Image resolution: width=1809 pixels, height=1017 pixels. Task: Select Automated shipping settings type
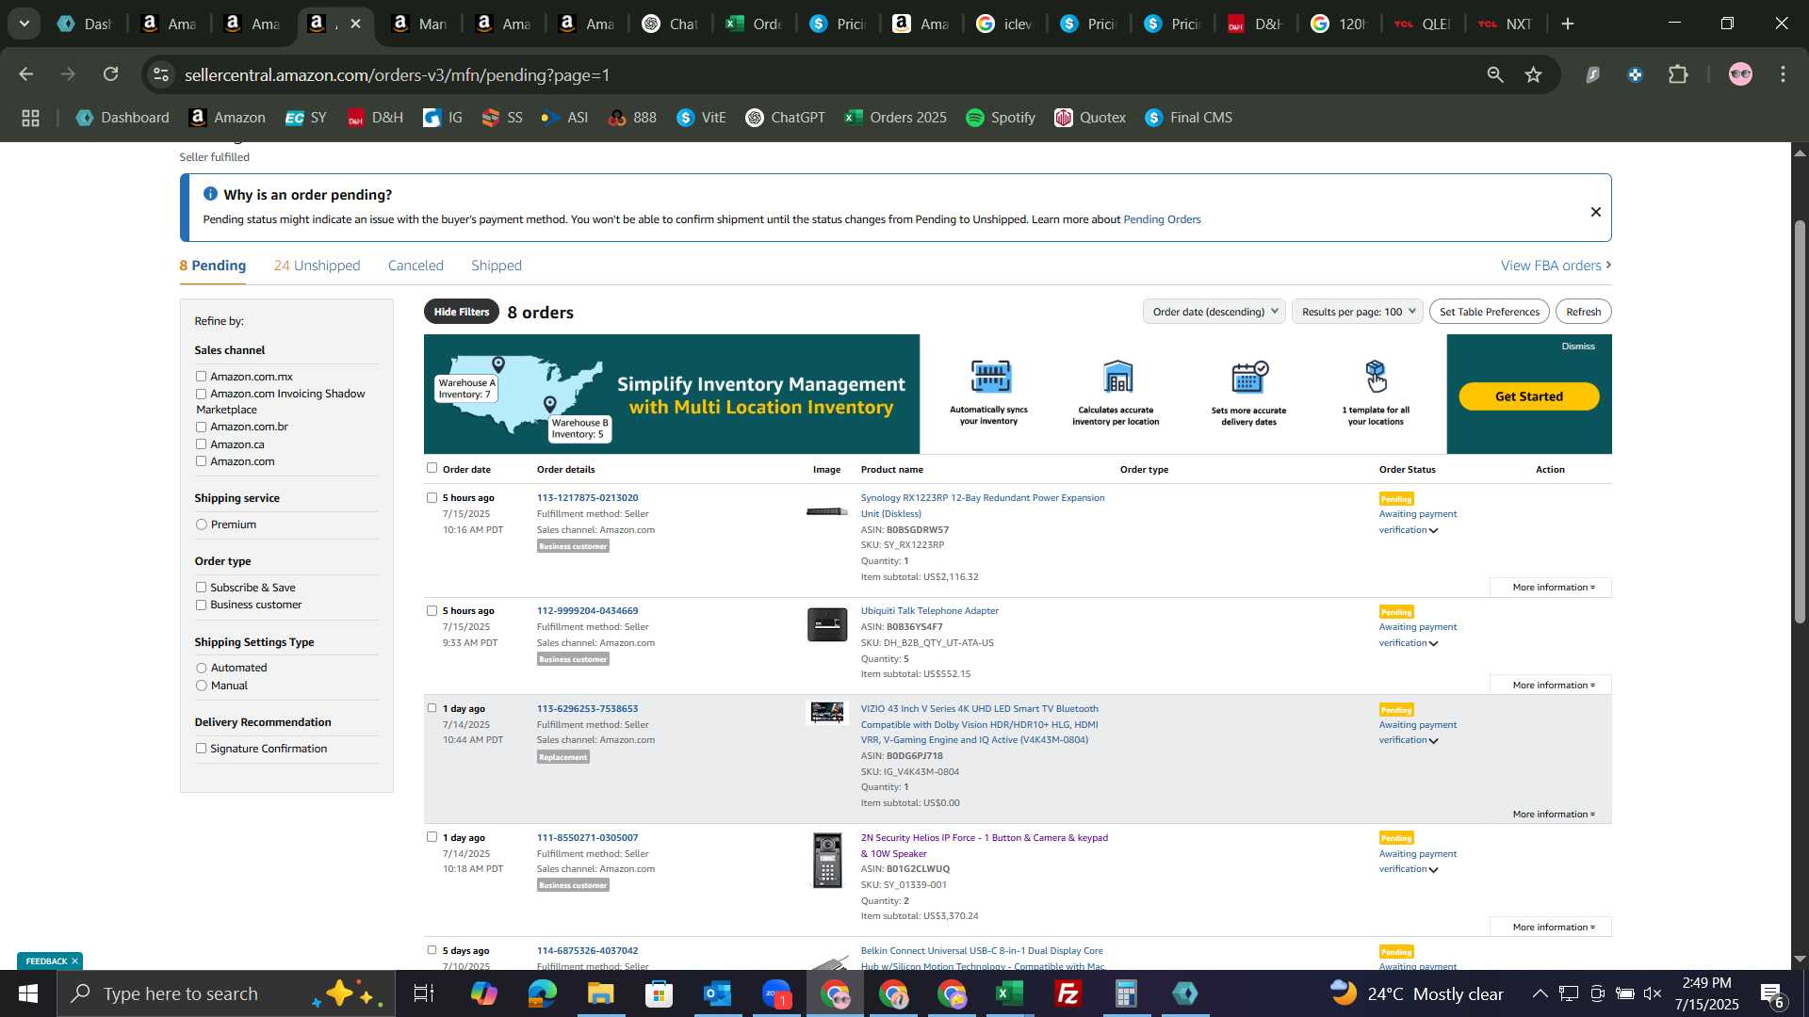pyautogui.click(x=201, y=668)
